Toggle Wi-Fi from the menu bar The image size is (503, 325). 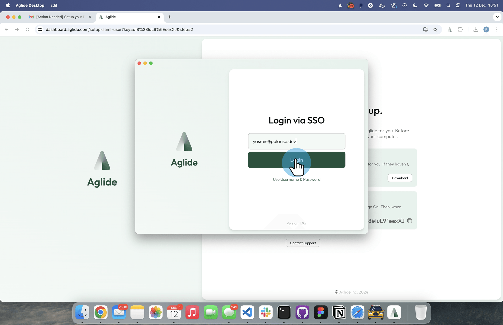426,5
